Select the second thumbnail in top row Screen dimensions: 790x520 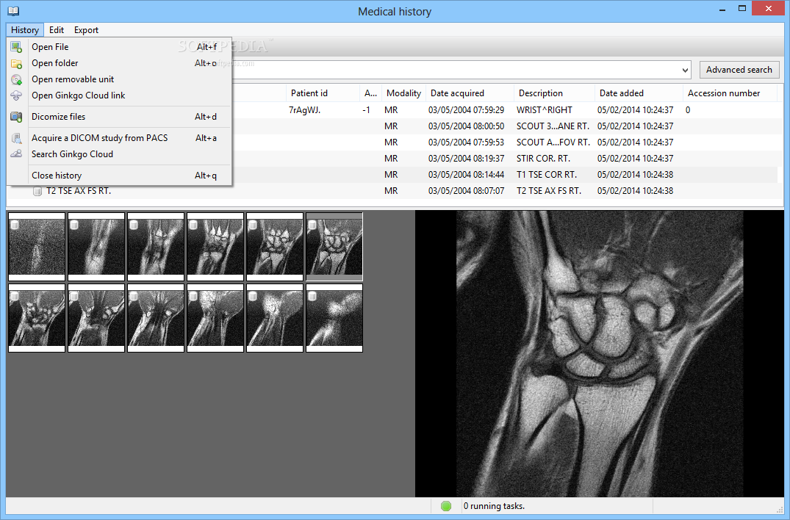[x=96, y=247]
